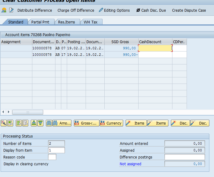Click the horizontal scrollbar thumb

(28, 112)
